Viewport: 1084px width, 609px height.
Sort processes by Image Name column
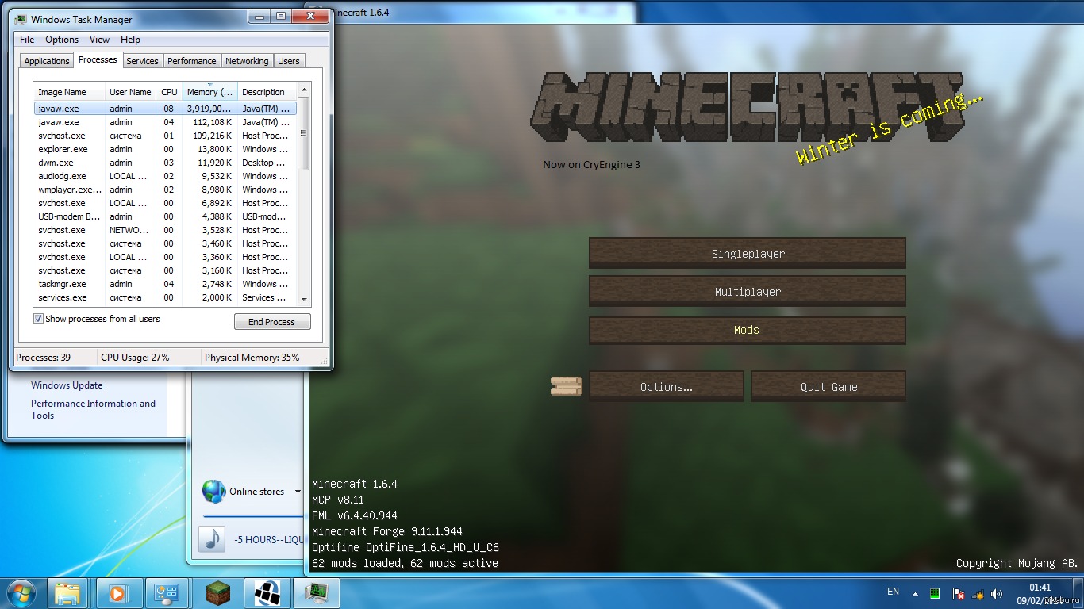click(x=70, y=92)
